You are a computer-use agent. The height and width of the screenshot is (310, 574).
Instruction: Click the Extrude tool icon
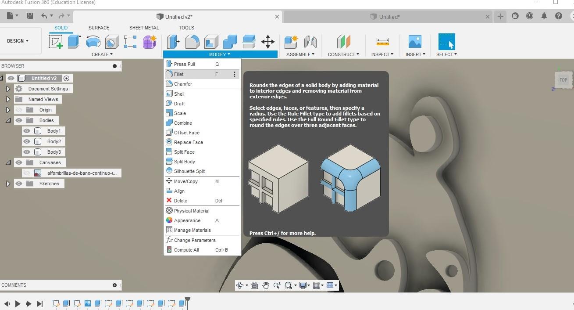[74, 42]
